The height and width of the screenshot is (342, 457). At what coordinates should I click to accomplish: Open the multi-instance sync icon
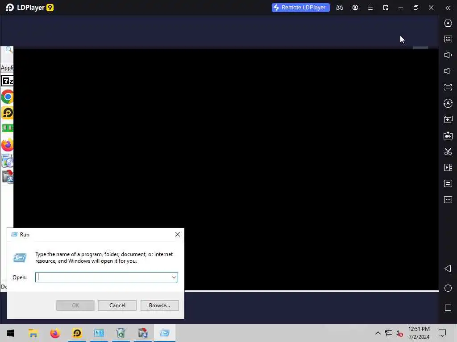[448, 119]
